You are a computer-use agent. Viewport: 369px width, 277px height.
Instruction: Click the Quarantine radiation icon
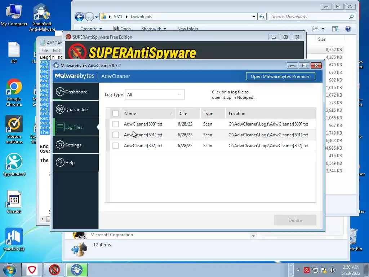pyautogui.click(x=60, y=109)
